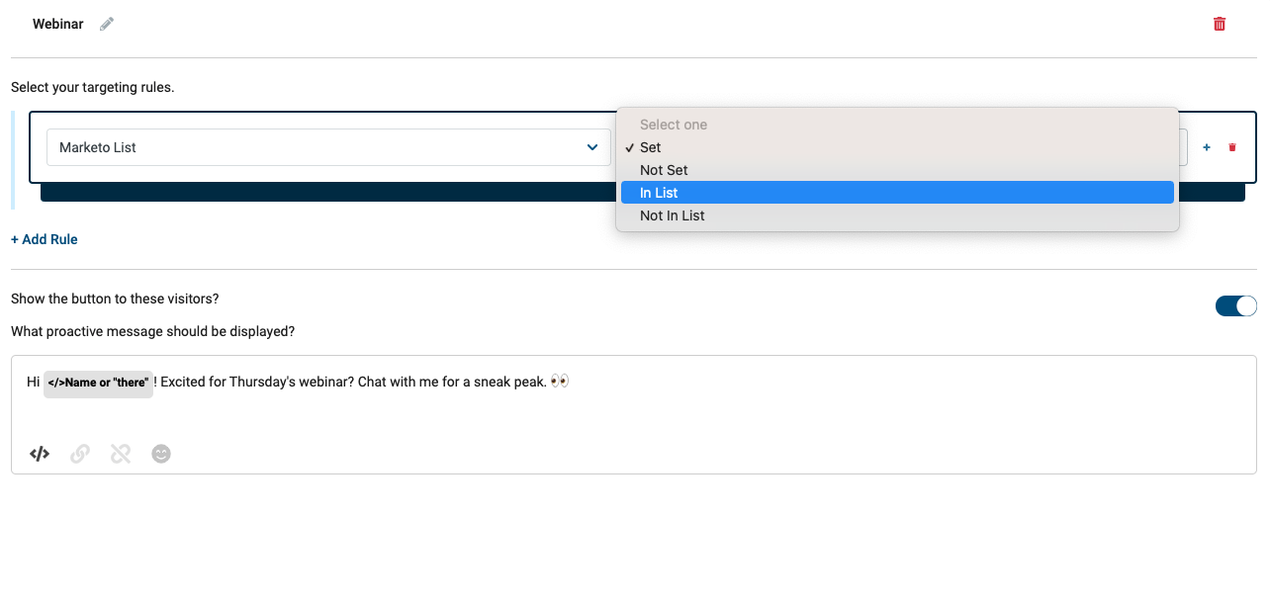
Task: Open the emoji picker smiley icon
Action: pyautogui.click(x=161, y=454)
